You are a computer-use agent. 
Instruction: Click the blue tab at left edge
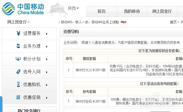pyautogui.click(x=1, y=104)
